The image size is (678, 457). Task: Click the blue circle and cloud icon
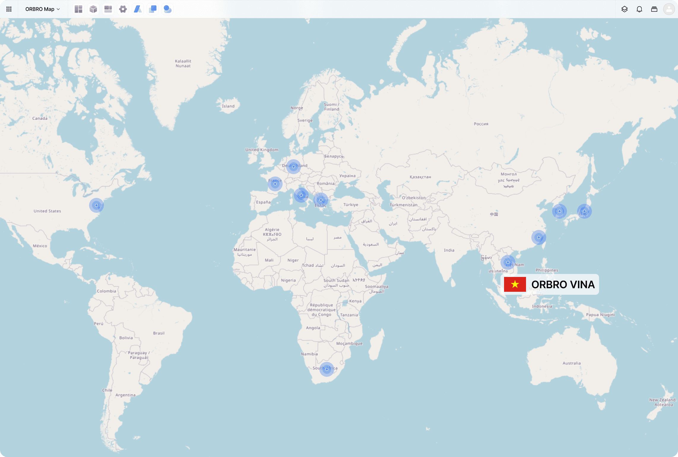[167, 9]
